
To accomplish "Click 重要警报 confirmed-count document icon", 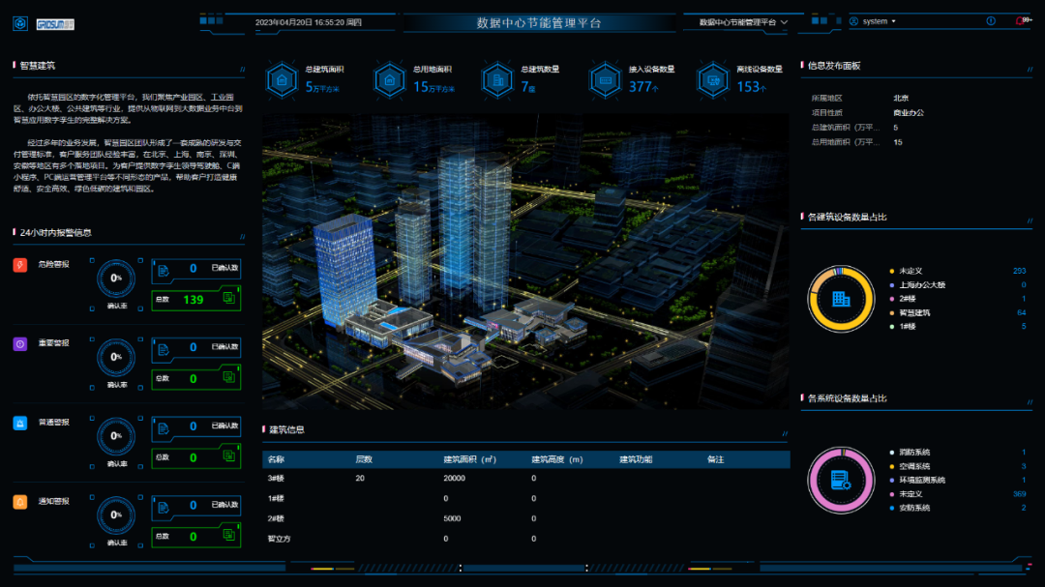I will coord(164,349).
